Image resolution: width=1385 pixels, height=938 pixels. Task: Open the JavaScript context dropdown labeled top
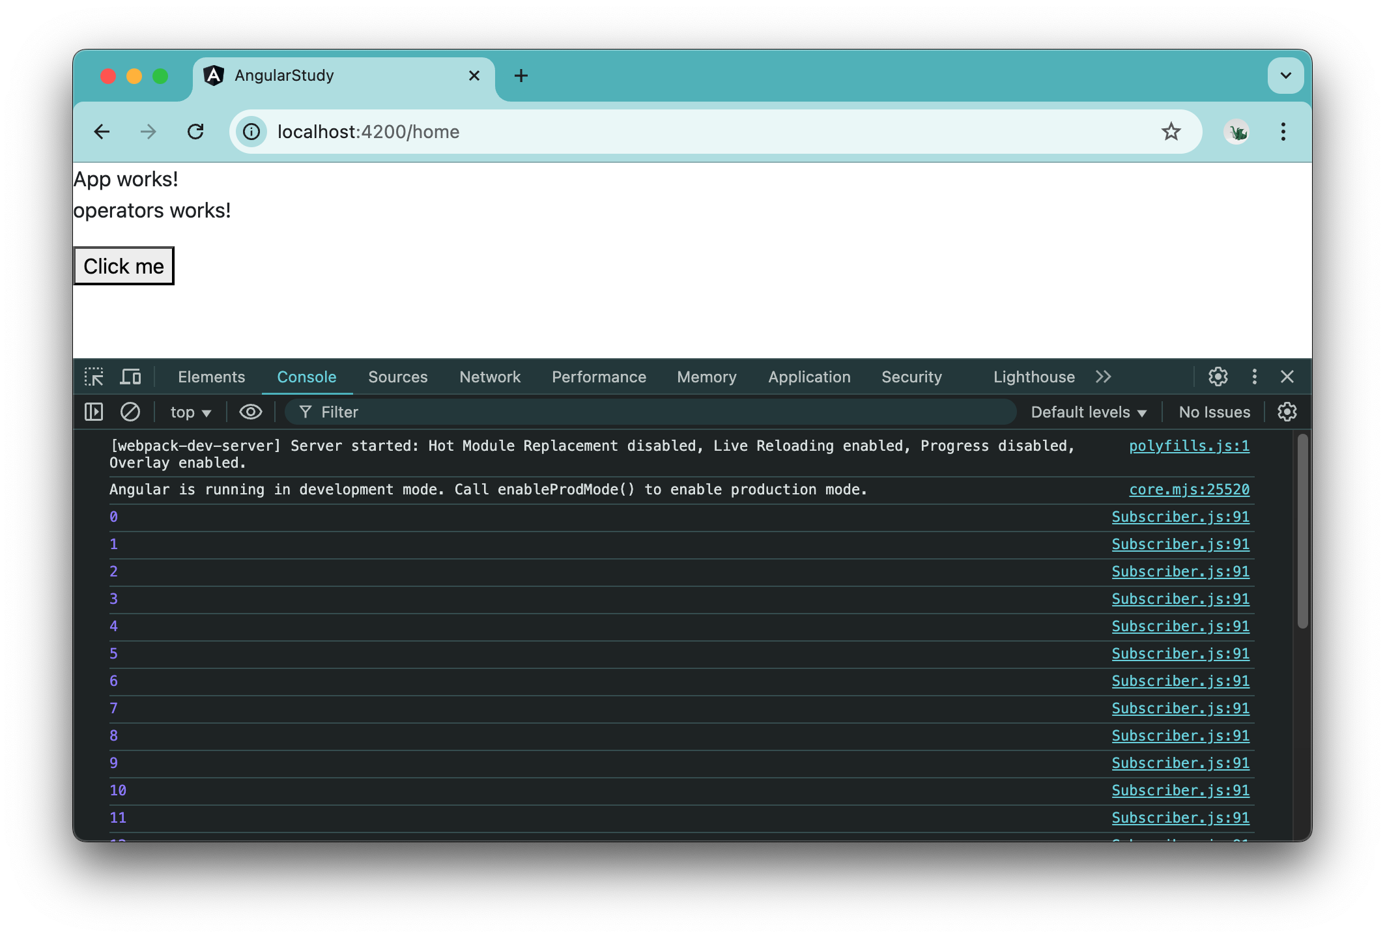point(189,412)
